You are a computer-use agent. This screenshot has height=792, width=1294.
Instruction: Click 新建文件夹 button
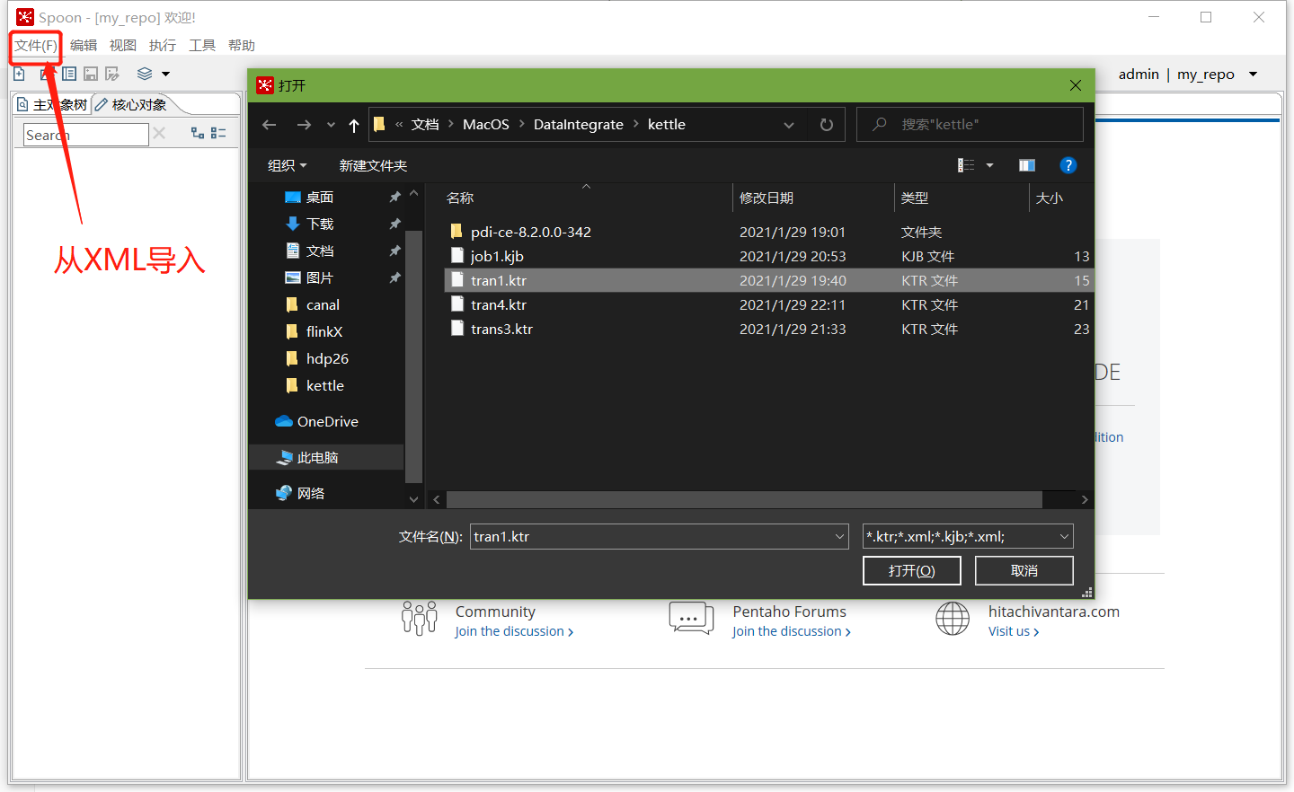[373, 165]
